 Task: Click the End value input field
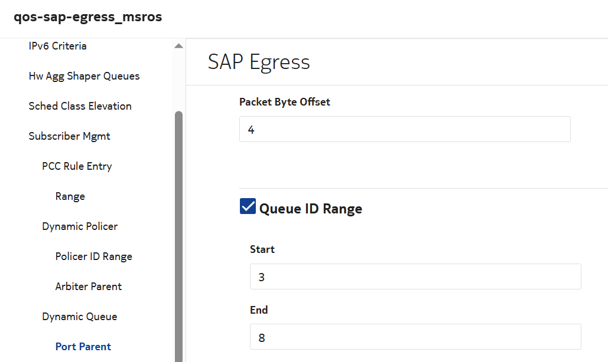pyautogui.click(x=415, y=337)
